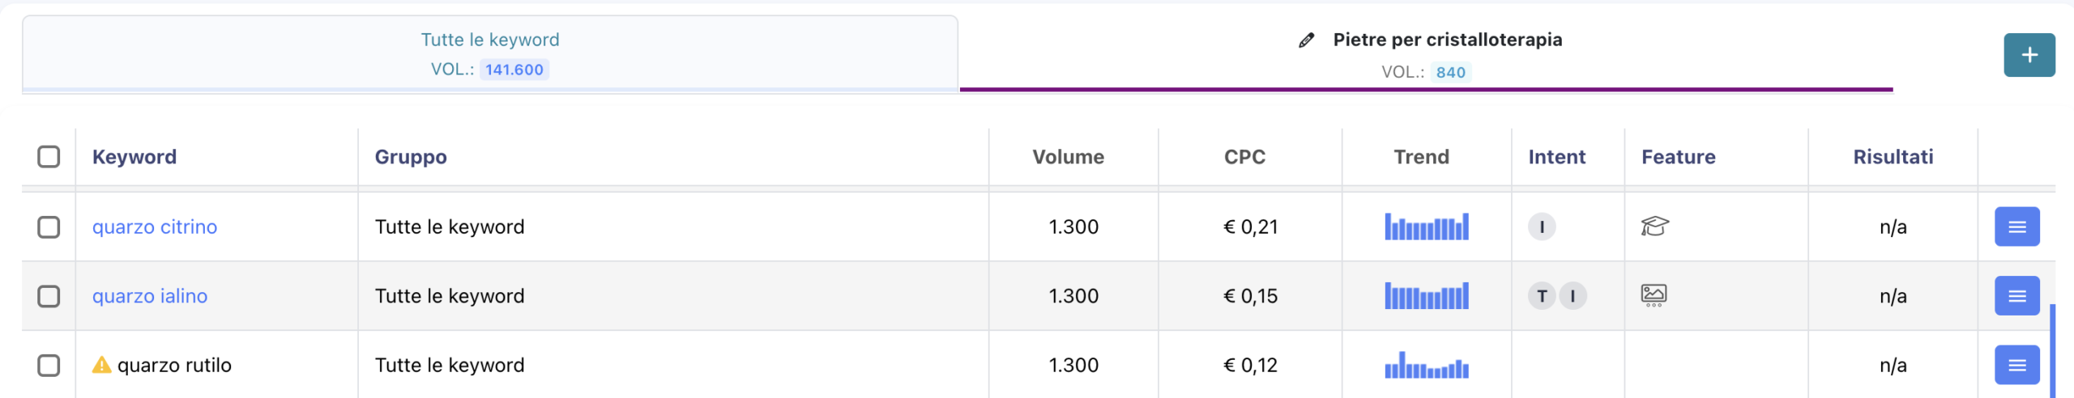Open the quarzo ialino keyword link

click(x=150, y=296)
